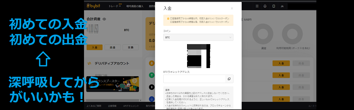354x110 pixels.
Task: Click 入金 in the USDT row
Action: [x=281, y=75]
